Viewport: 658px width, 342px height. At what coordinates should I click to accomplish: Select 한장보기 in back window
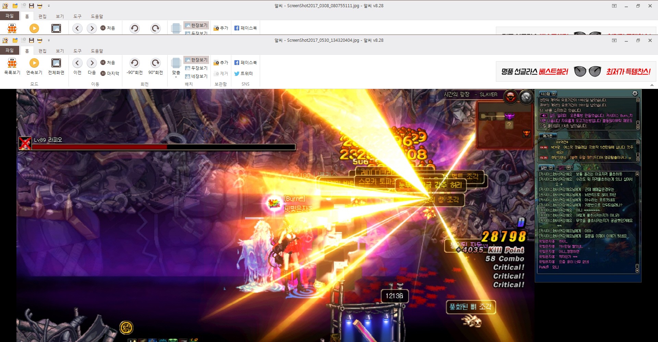click(196, 25)
